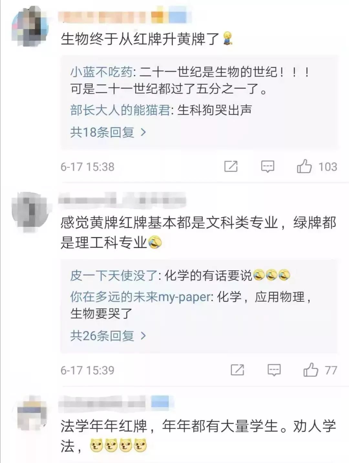Open user profile 皮一下天使没了
This screenshot has height=463, width=349.
pos(114,276)
